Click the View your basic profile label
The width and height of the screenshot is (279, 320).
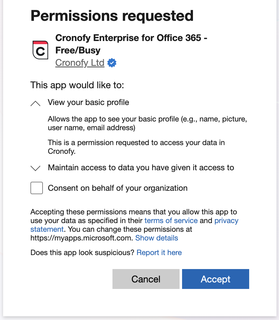pyautogui.click(x=88, y=103)
